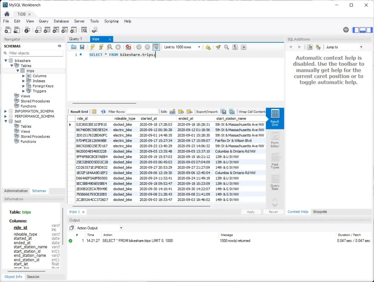Open the Snippets tab
Viewport: 374px width, 282px height.
coord(320,212)
